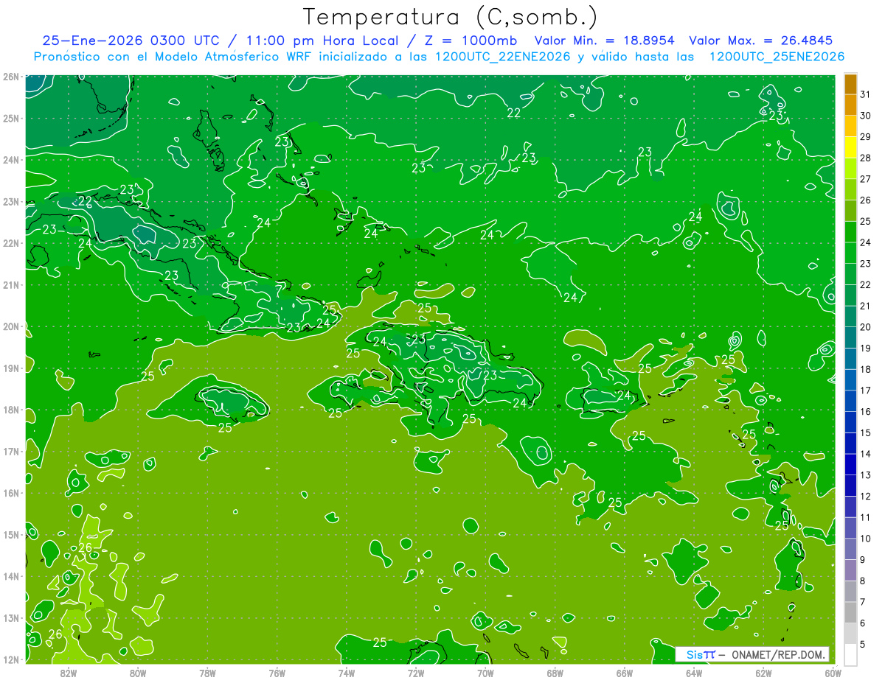This screenshot has height=683, width=885.
Task: Click the 'Temperatura (C,somb.)' chart title
Action: tap(451, 17)
